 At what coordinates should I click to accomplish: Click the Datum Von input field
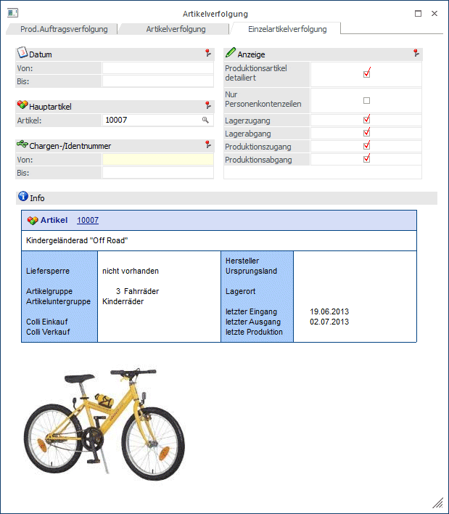(157, 68)
